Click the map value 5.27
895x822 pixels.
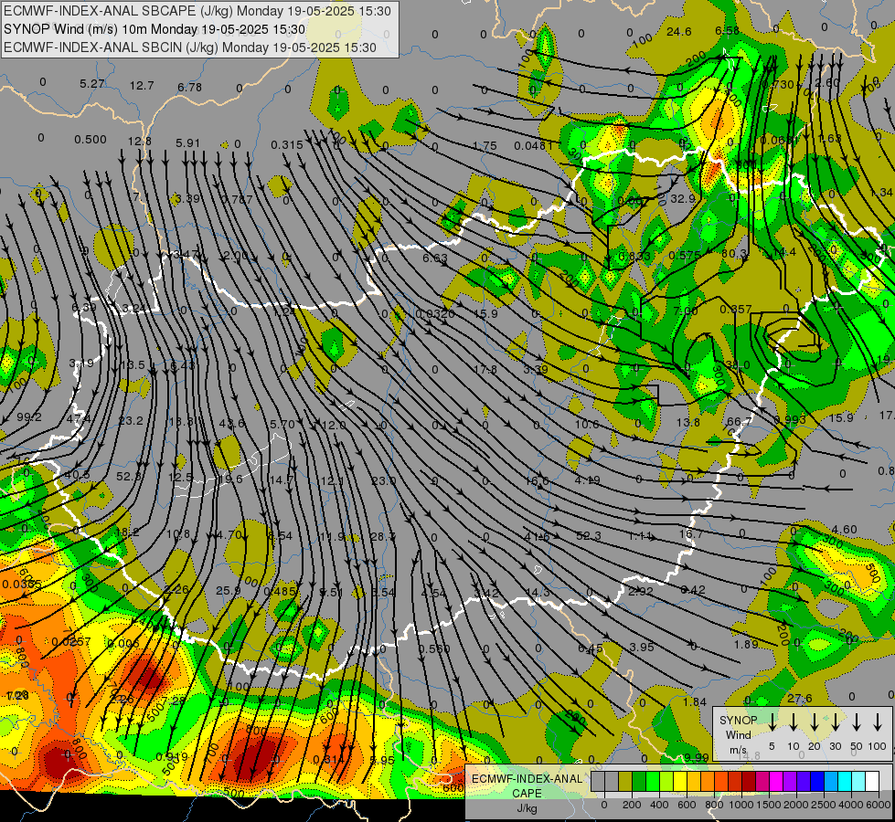pyautogui.click(x=92, y=84)
